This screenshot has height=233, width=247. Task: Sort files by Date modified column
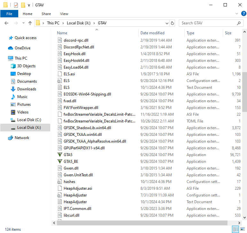click(152, 33)
